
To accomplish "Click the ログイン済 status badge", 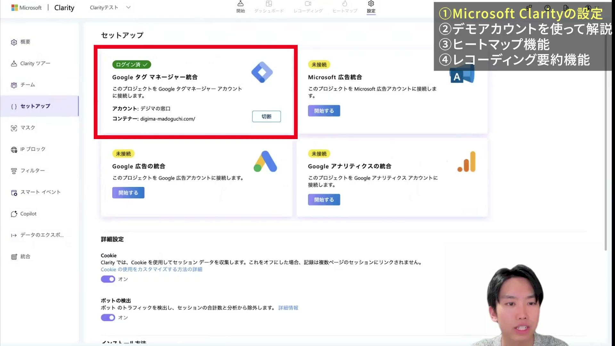I will click(x=132, y=65).
